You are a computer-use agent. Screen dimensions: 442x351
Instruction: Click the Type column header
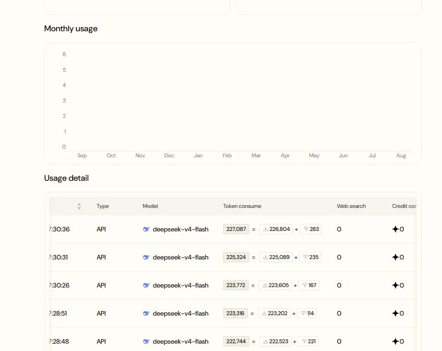[x=103, y=206]
